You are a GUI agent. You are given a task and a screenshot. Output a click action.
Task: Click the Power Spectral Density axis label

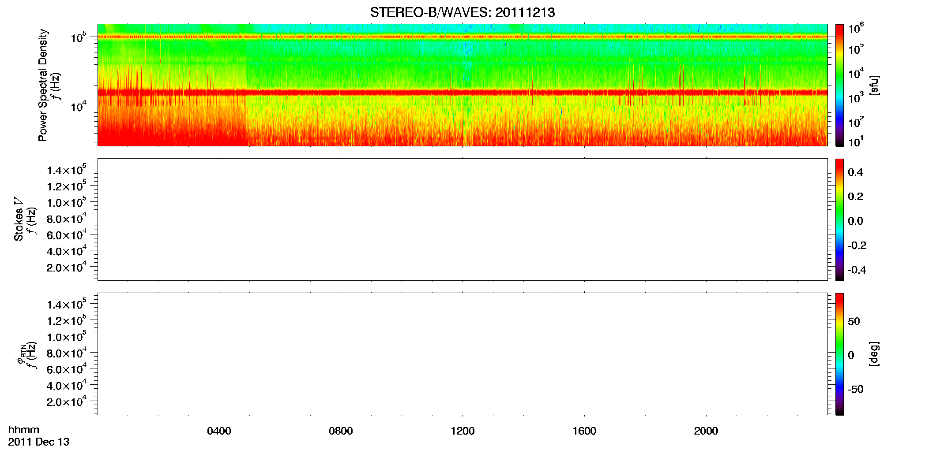[43, 85]
